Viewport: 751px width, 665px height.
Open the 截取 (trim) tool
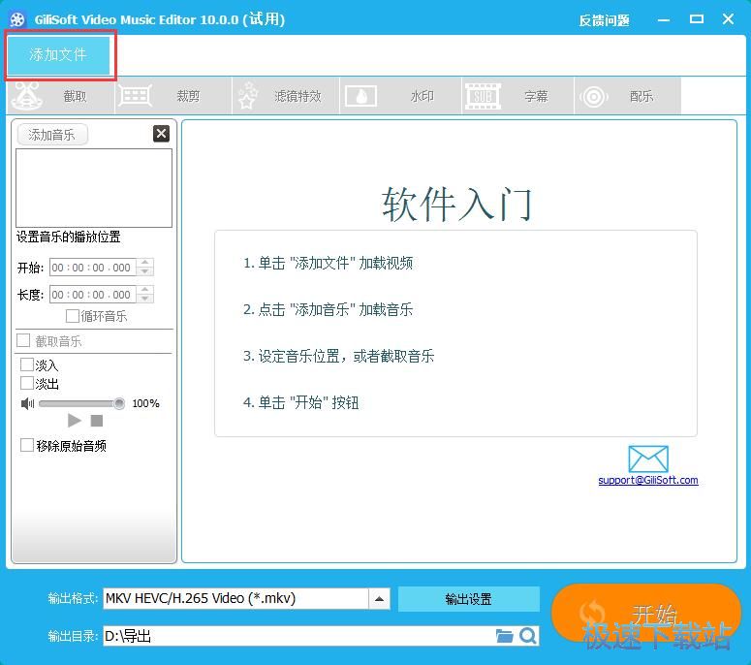pos(61,96)
